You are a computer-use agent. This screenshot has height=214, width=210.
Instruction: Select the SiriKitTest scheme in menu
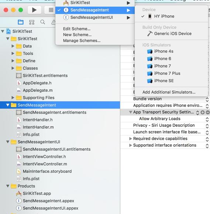click(95, 3)
